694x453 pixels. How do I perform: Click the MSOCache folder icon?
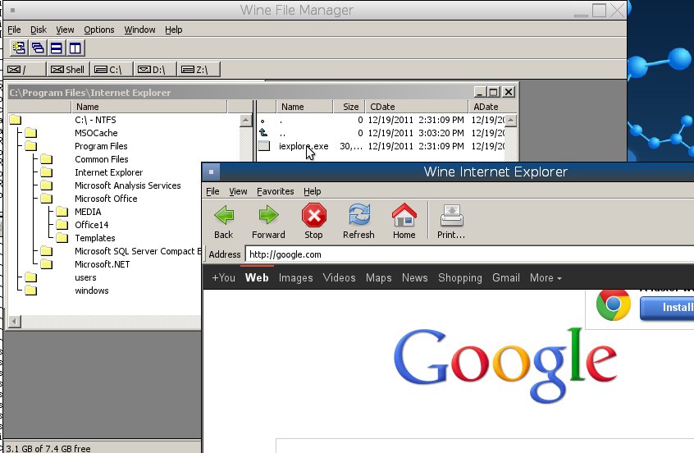click(30, 133)
